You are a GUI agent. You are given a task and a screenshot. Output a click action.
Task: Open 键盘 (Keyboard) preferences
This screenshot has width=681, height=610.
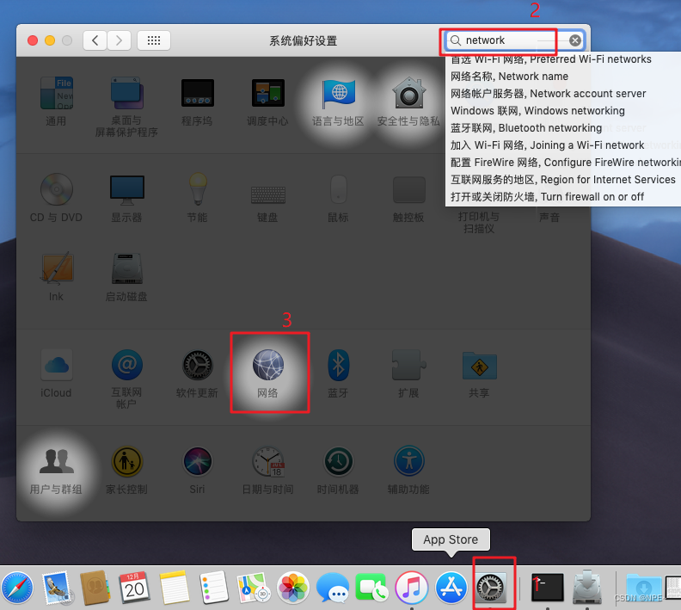(x=267, y=203)
